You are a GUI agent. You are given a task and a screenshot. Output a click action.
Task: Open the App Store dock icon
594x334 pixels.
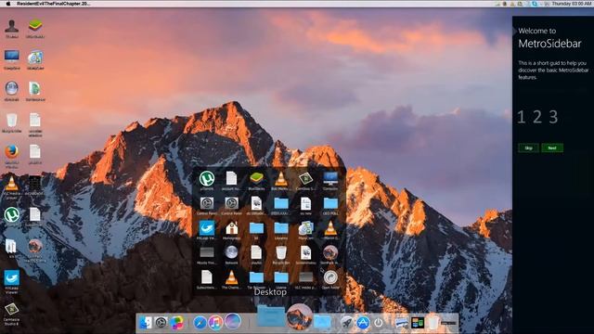click(x=363, y=323)
